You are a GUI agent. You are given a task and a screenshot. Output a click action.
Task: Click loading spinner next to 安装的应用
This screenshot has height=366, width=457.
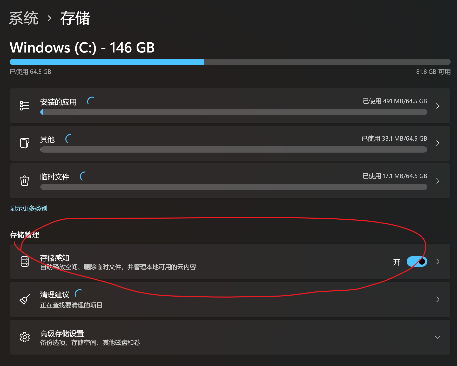91,101
